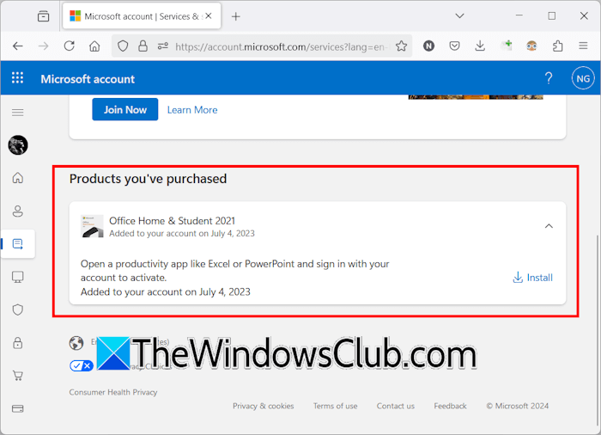Open the browser downloads panel
The image size is (601, 435).
coord(480,46)
